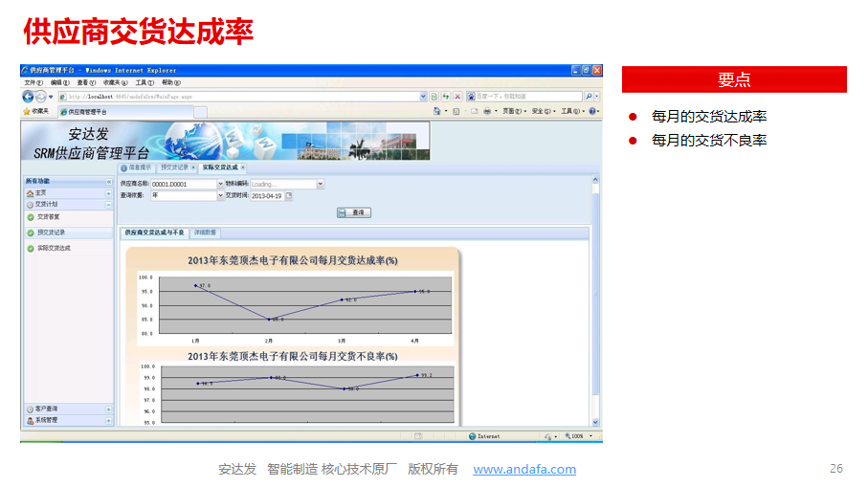Click the 收藏夹 favorites star button
Screen dimensions: 868x487
point(36,111)
